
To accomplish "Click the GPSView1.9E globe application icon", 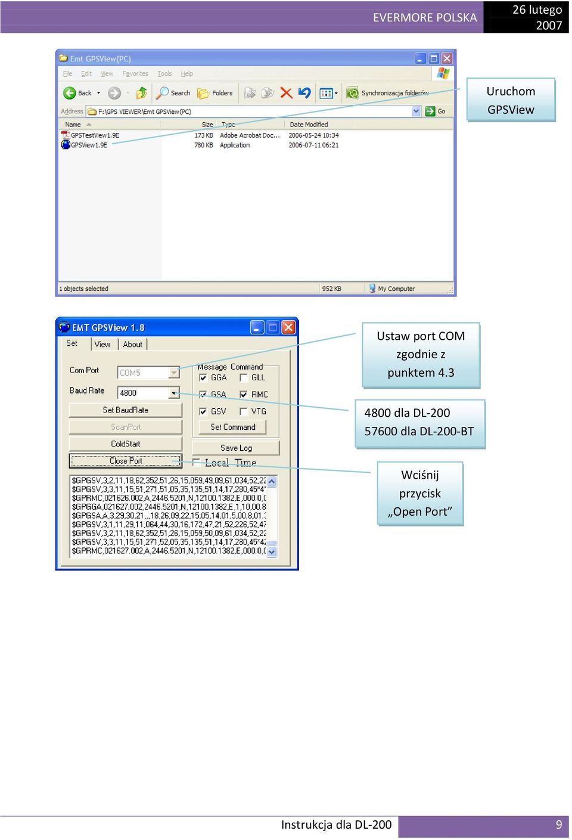I will pyautogui.click(x=66, y=145).
